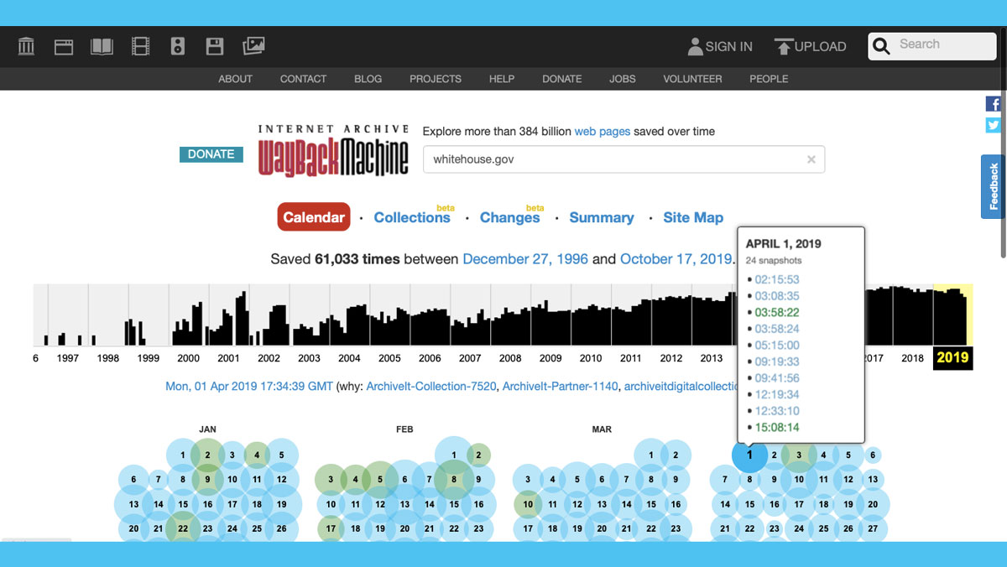The image size is (1007, 567).
Task: Open the Mon, 01 Apr 2019 17:34:39 GMT link
Action: [x=248, y=387]
